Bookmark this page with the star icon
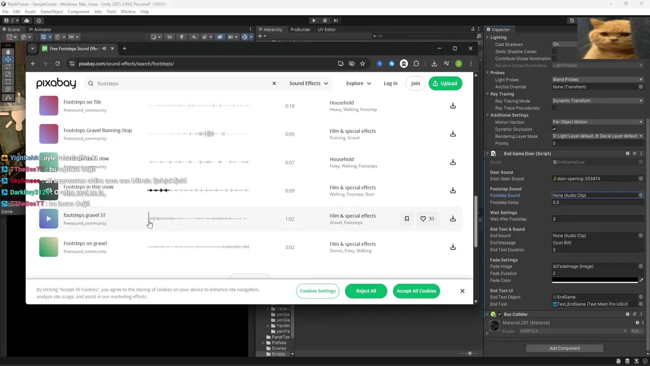The height and width of the screenshot is (366, 650). point(363,64)
